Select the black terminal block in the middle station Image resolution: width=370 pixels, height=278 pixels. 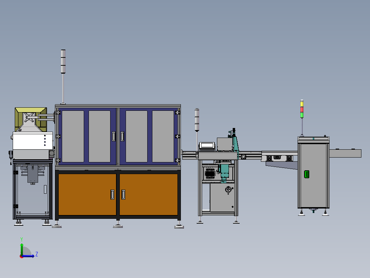tap(210, 173)
